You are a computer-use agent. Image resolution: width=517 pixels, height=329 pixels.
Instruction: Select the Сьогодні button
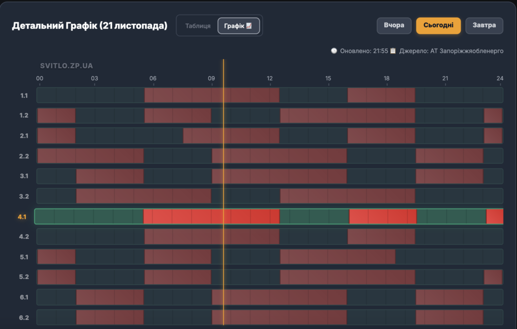[x=438, y=26]
